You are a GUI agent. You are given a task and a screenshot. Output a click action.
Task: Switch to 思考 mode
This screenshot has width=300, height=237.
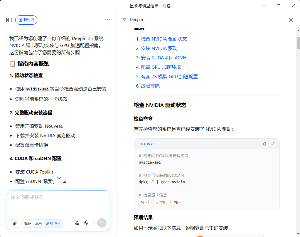39,223
